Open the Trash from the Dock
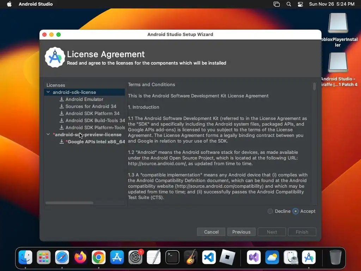361x271 pixels. pos(336,257)
